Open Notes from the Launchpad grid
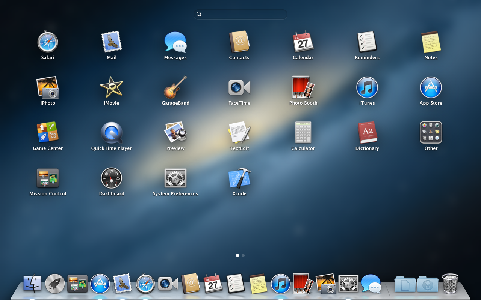481x300 pixels. (431, 42)
